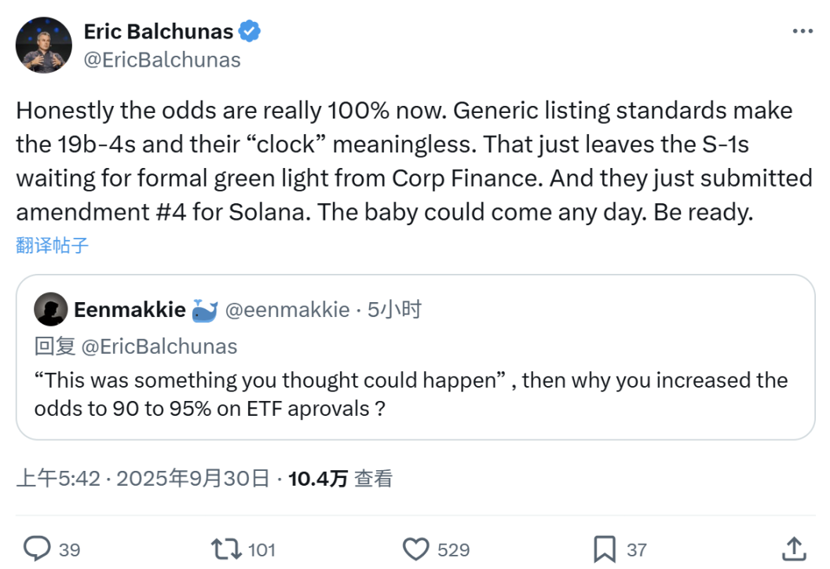
Task: Click the blue verified badge
Action: (x=250, y=31)
